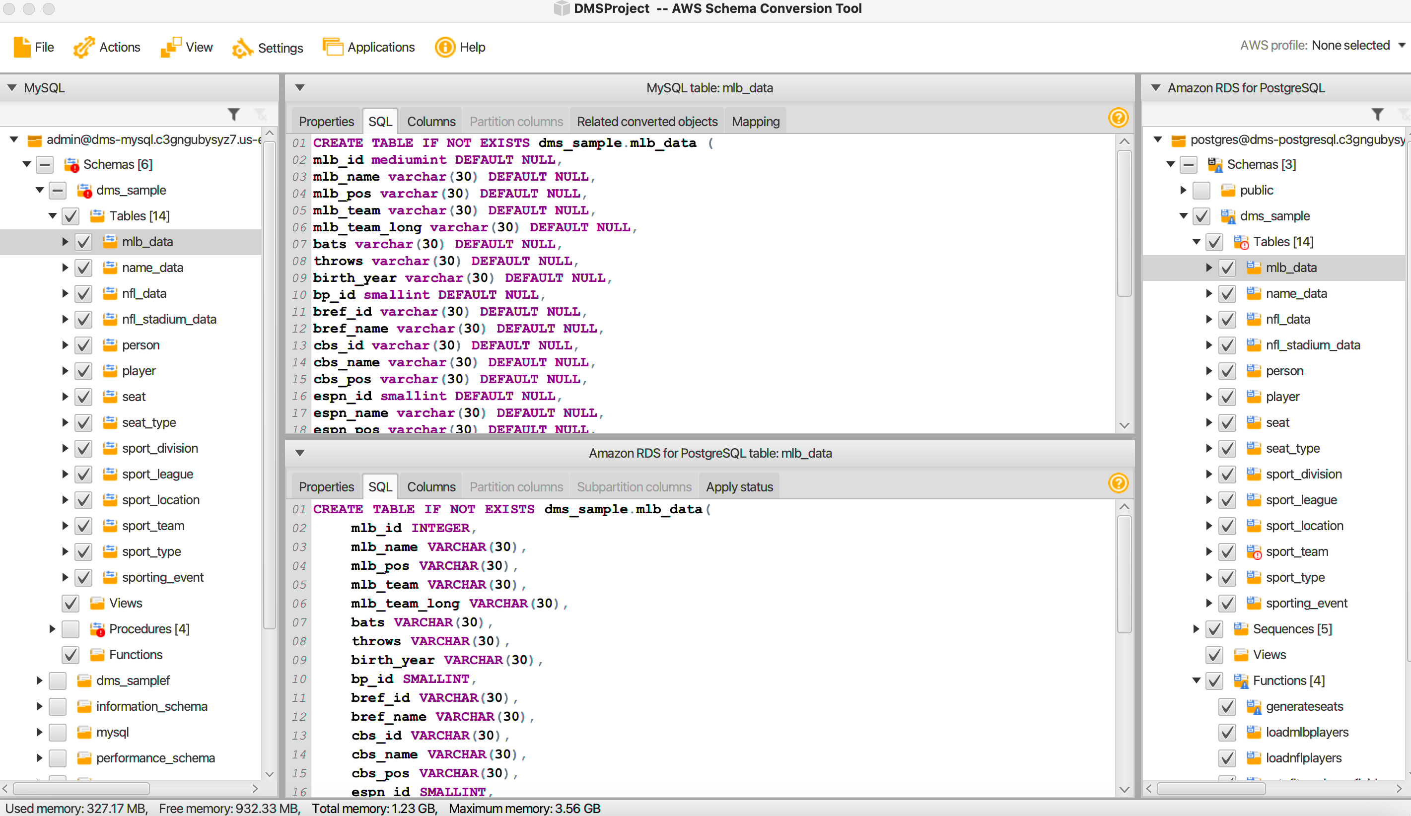This screenshot has width=1411, height=816.
Task: Click the dms_samplef schema icon
Action: (84, 680)
